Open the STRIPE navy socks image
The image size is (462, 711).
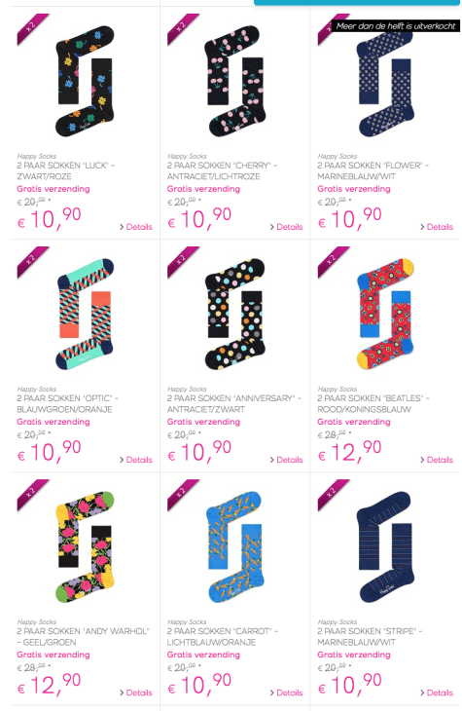[385, 547]
